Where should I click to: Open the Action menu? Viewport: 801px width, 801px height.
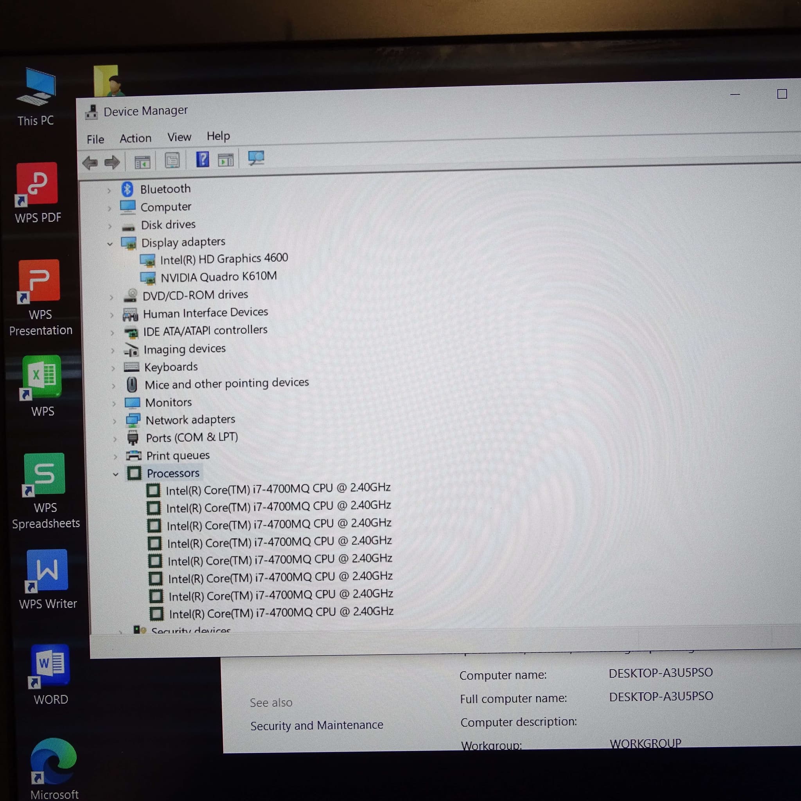pyautogui.click(x=136, y=138)
